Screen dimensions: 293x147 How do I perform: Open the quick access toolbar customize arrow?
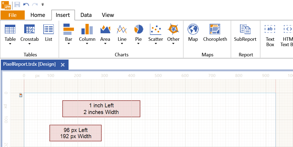coord(42,5)
